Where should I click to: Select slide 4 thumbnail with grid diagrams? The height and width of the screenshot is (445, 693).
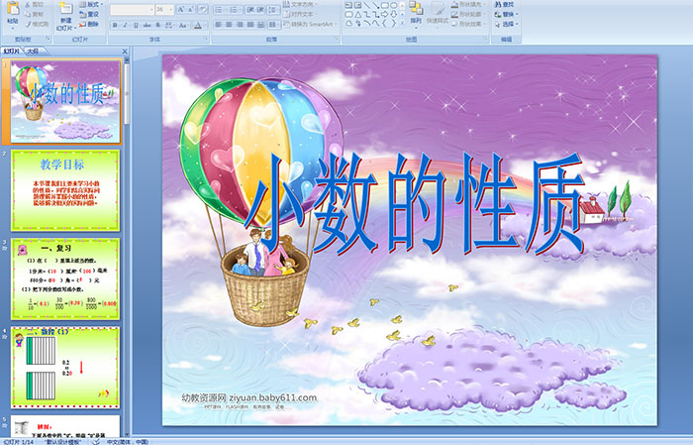[65, 367]
